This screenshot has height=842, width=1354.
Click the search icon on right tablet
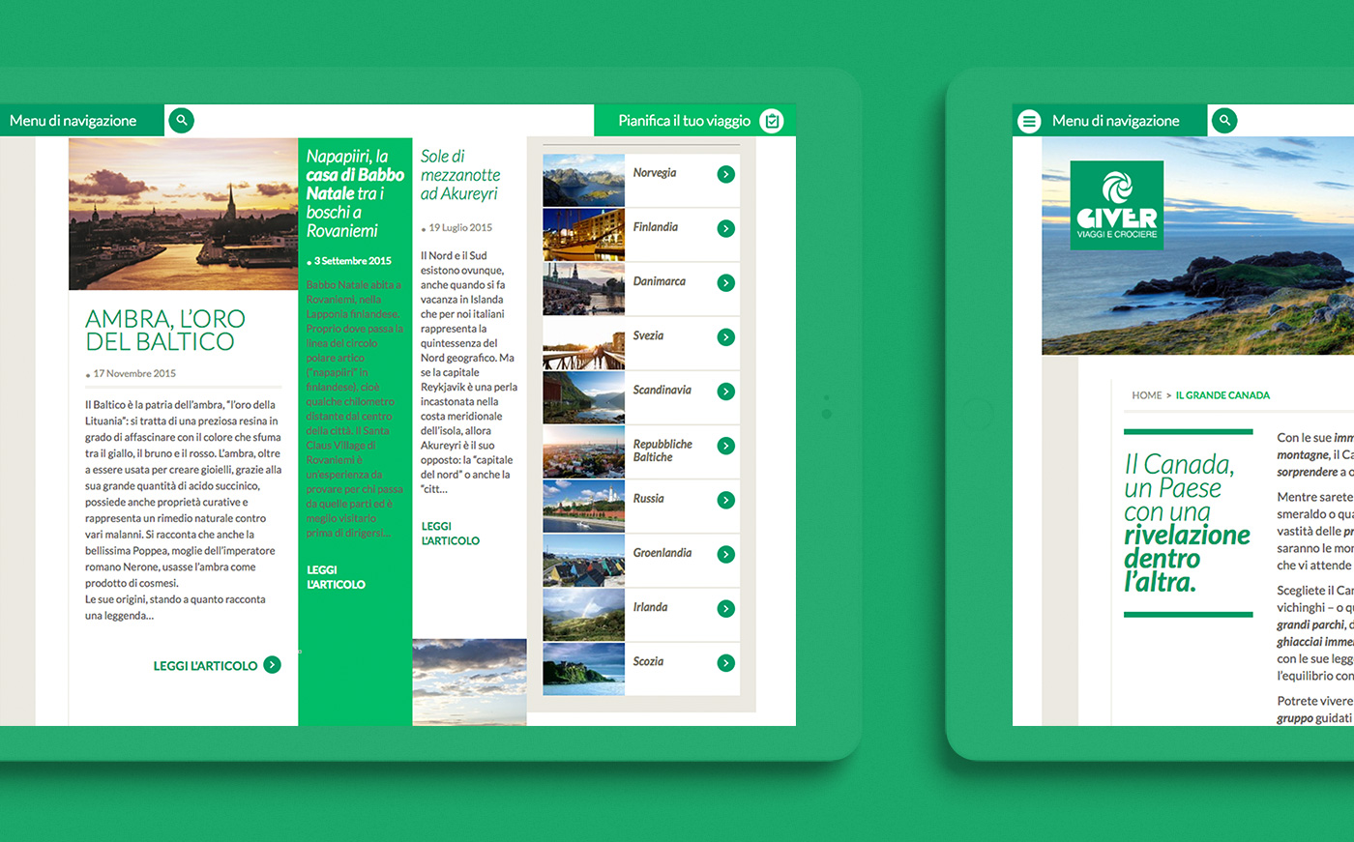pos(1224,121)
